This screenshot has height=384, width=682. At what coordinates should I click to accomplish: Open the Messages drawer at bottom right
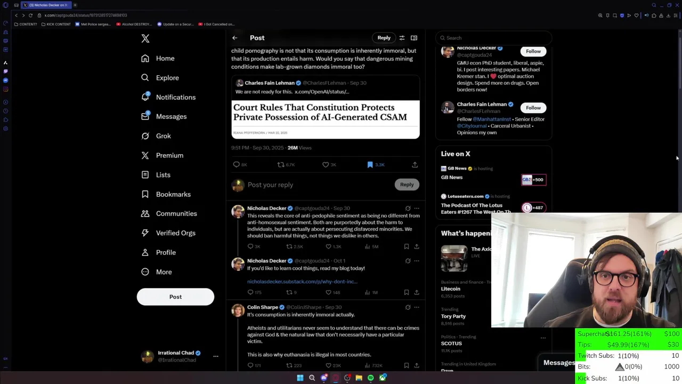point(559,363)
